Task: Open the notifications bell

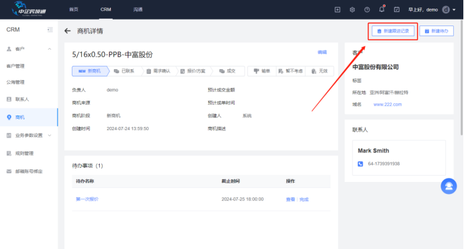Action: pyautogui.click(x=382, y=9)
